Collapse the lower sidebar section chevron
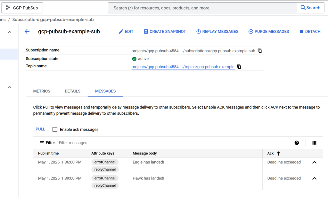The image size is (328, 197). [10, 87]
